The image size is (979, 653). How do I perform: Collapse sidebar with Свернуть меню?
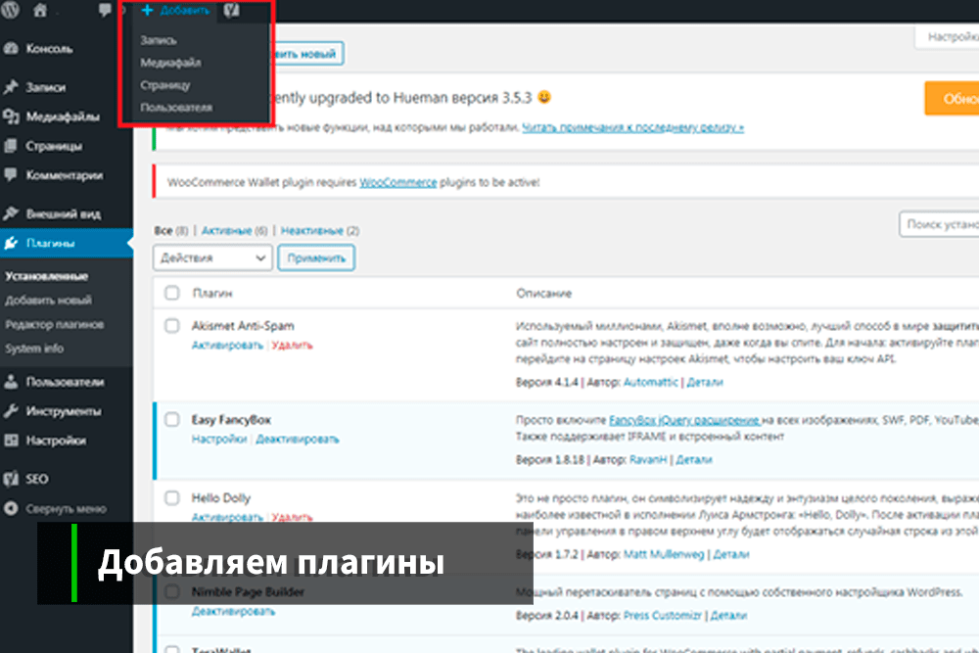point(66,509)
